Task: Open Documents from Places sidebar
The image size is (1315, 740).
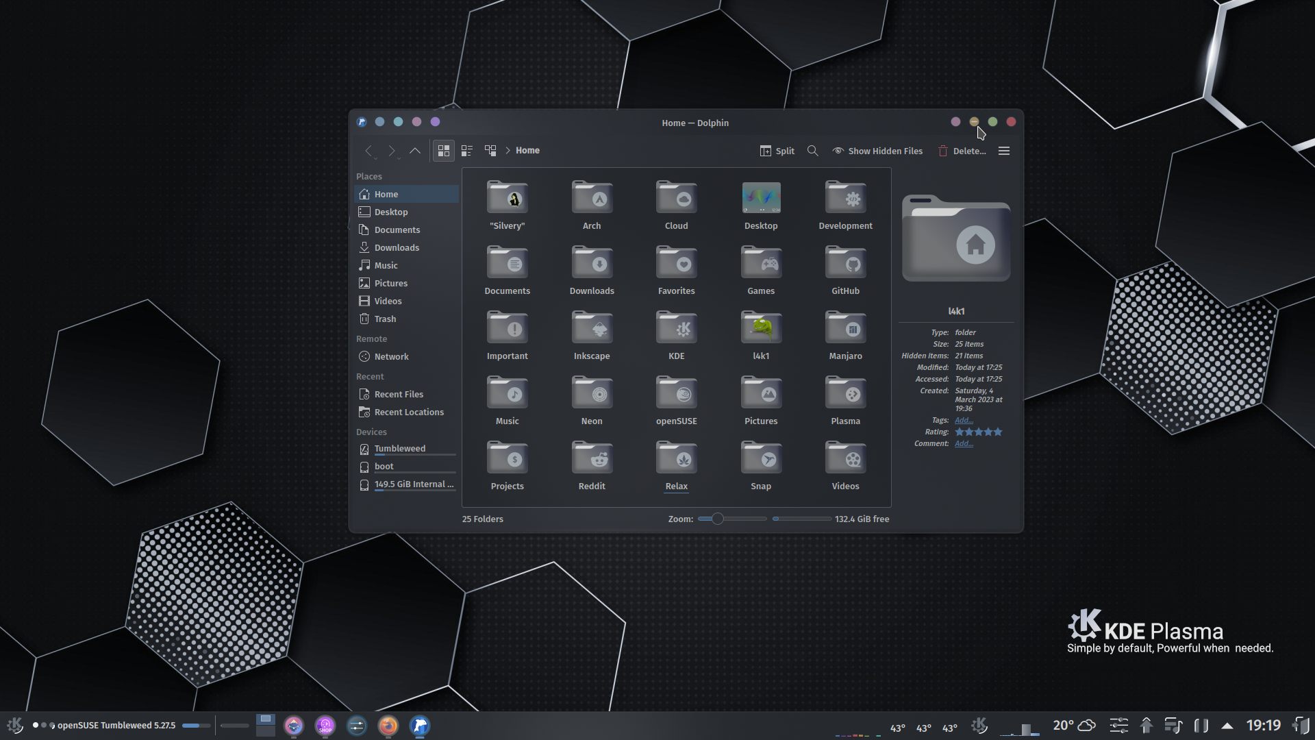Action: (x=407, y=230)
